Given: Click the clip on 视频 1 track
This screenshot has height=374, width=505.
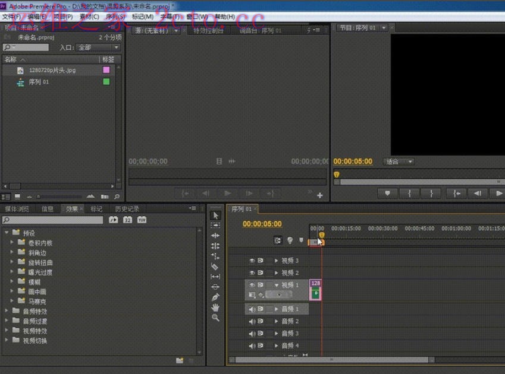Looking at the screenshot, I should coord(315,290).
